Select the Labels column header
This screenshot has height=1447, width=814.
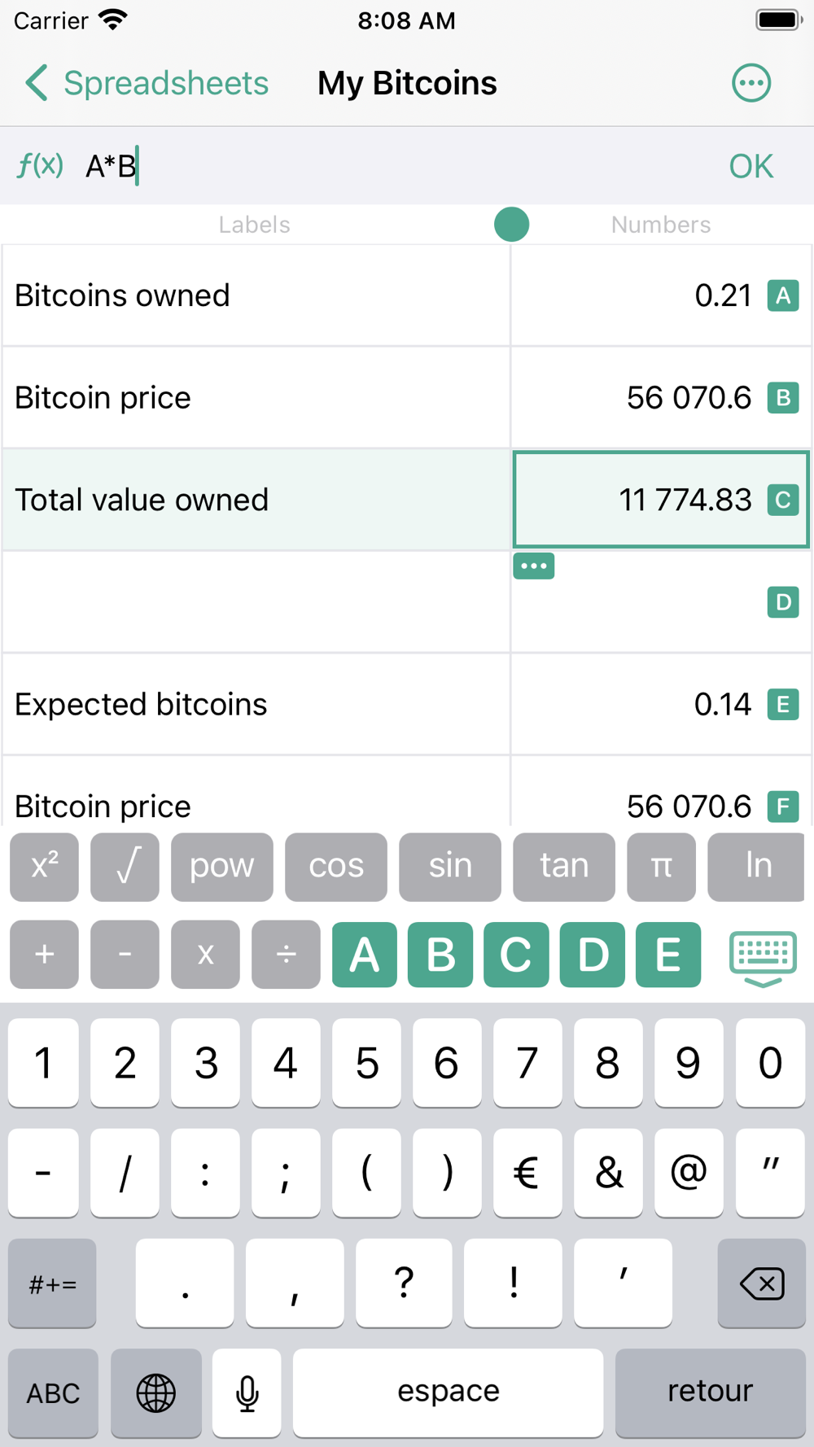pyautogui.click(x=254, y=225)
